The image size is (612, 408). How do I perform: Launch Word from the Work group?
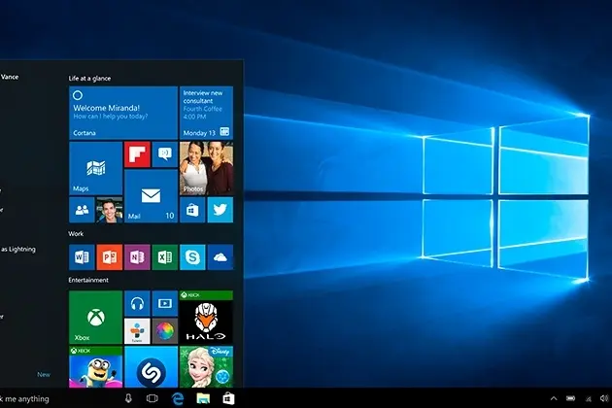pos(82,257)
